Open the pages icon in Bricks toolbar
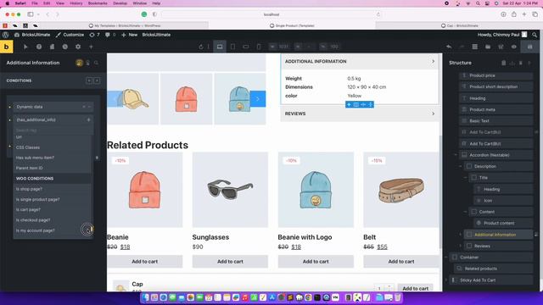 pos(52,47)
